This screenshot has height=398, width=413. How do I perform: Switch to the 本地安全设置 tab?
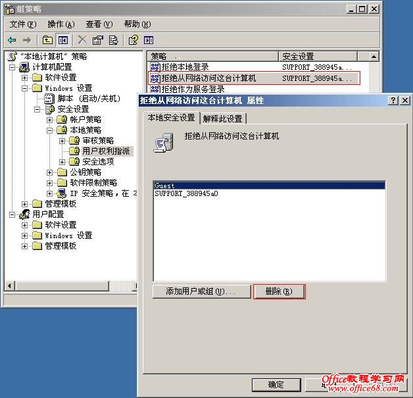(x=171, y=118)
